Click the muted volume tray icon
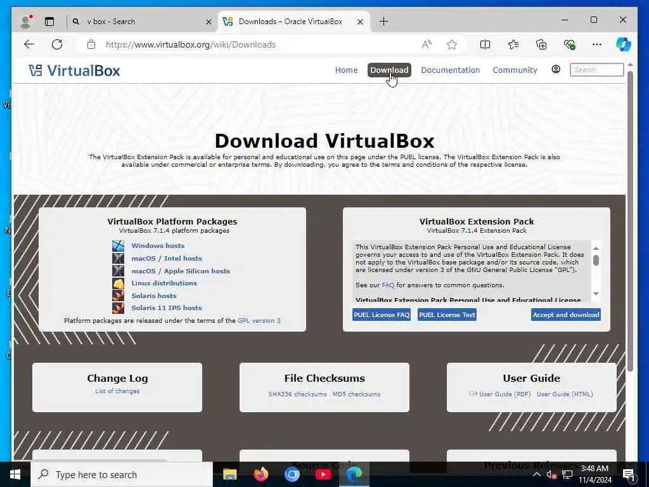 551,474
